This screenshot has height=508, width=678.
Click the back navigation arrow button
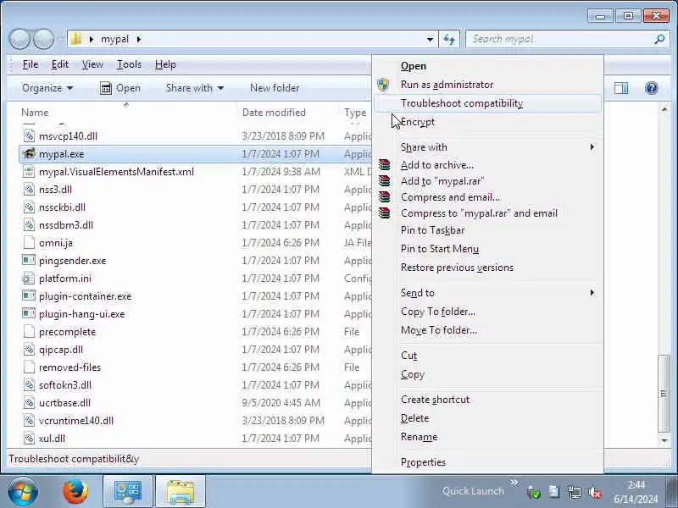click(x=19, y=39)
